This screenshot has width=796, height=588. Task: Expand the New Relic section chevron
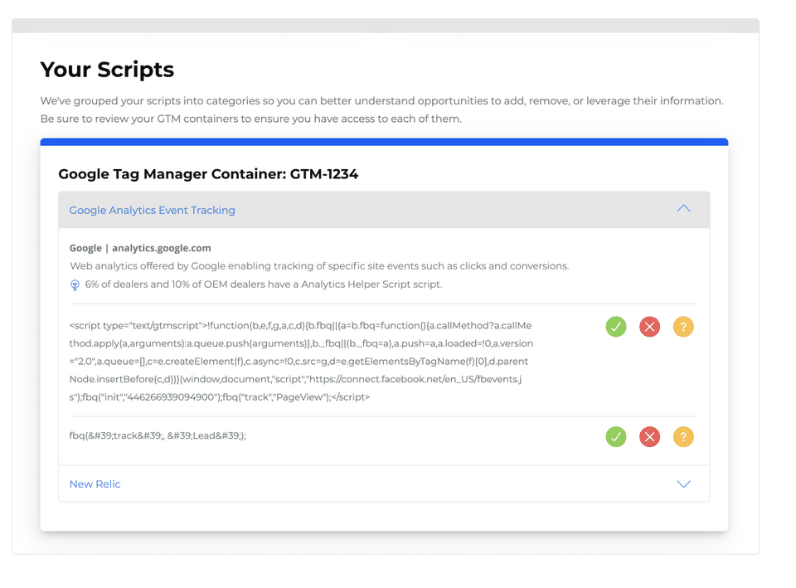tap(684, 484)
